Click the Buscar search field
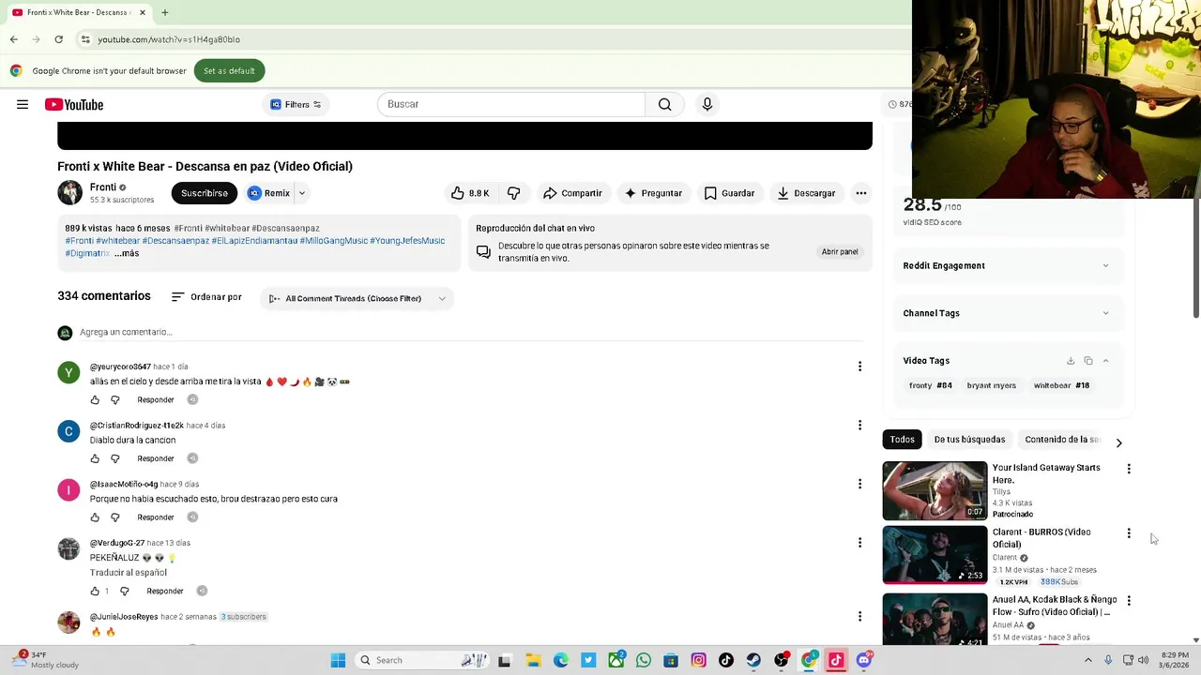Screen dimensions: 1201x675 [x=511, y=104]
